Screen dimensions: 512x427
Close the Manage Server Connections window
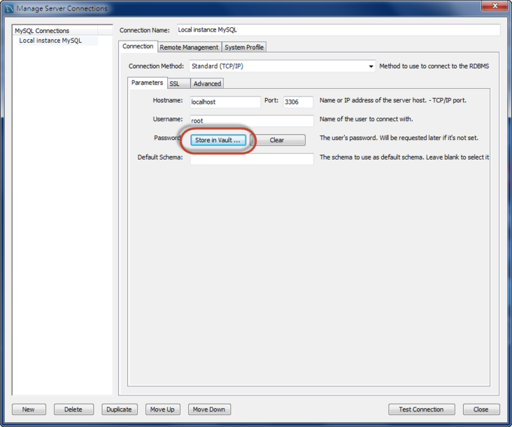pyautogui.click(x=495, y=6)
